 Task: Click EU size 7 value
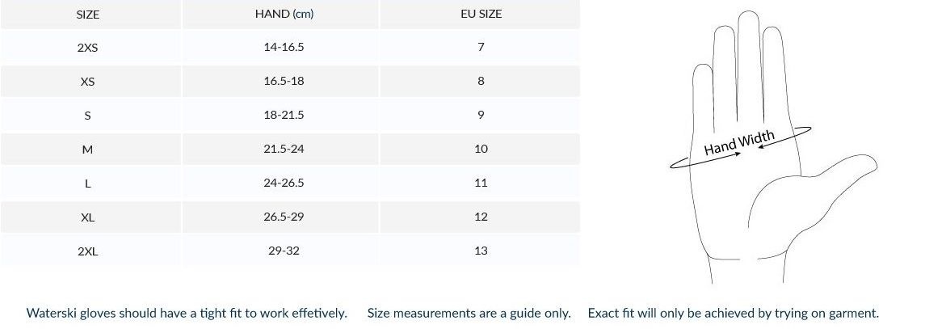coord(481,47)
